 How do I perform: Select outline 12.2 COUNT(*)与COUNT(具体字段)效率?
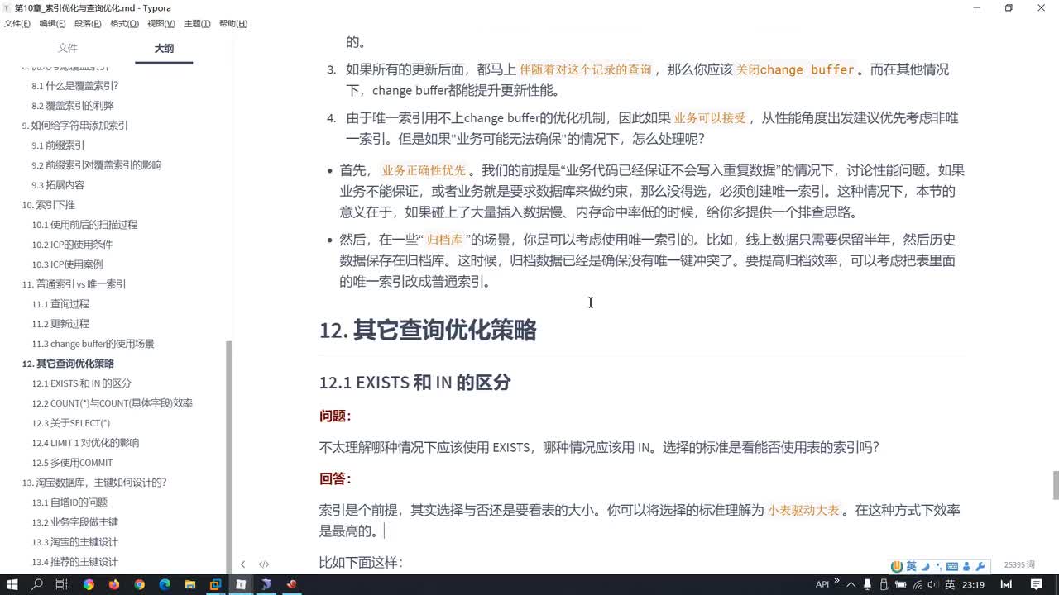tap(112, 403)
